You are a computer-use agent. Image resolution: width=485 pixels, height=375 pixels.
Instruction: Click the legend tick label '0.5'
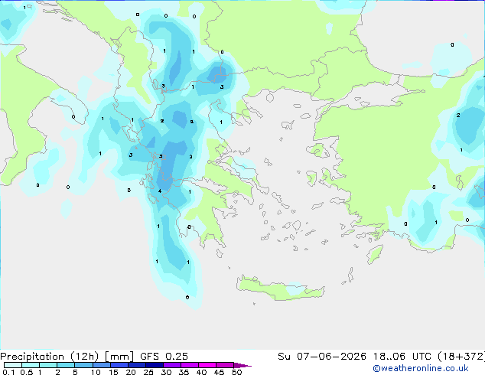pos(27,372)
